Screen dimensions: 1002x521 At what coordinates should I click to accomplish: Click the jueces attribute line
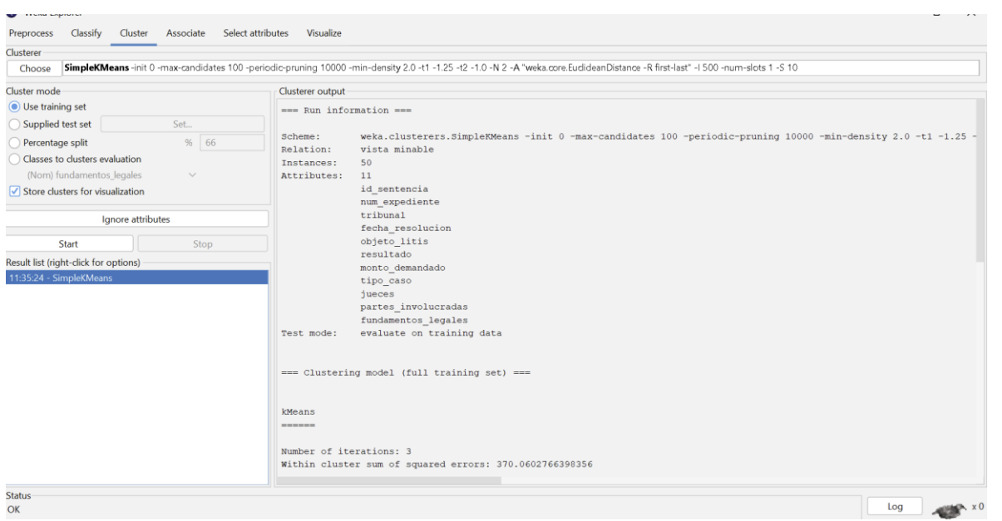pos(378,294)
